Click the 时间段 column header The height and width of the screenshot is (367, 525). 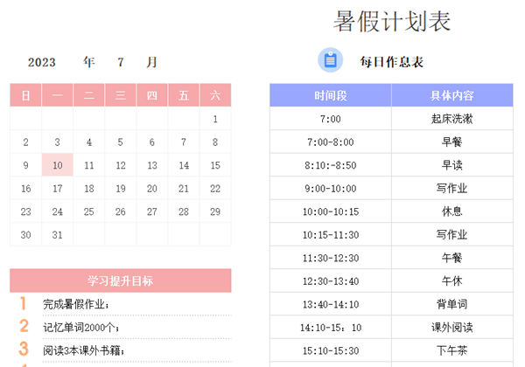point(331,95)
